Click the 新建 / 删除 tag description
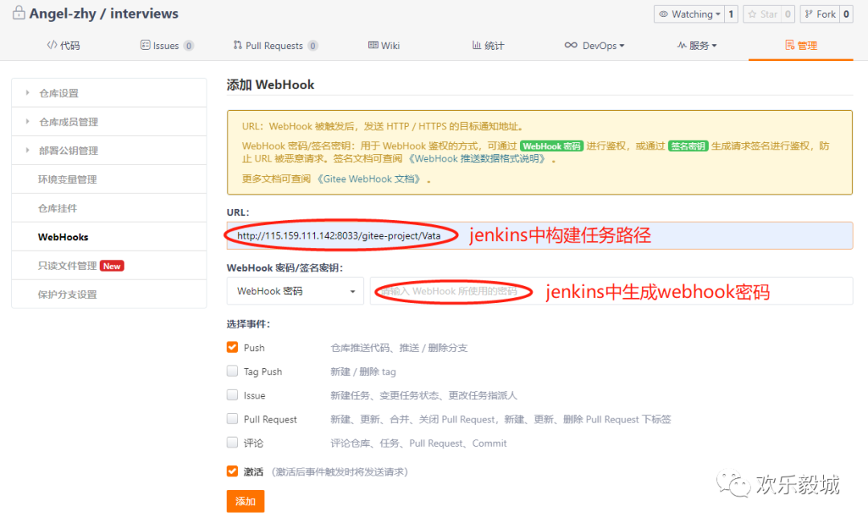 [x=363, y=371]
